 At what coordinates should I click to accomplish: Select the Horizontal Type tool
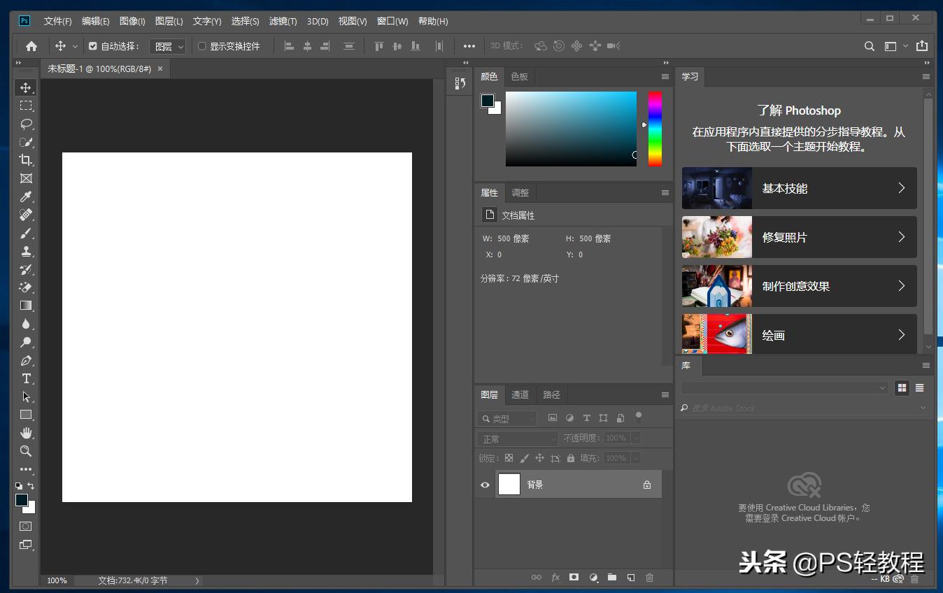point(26,378)
